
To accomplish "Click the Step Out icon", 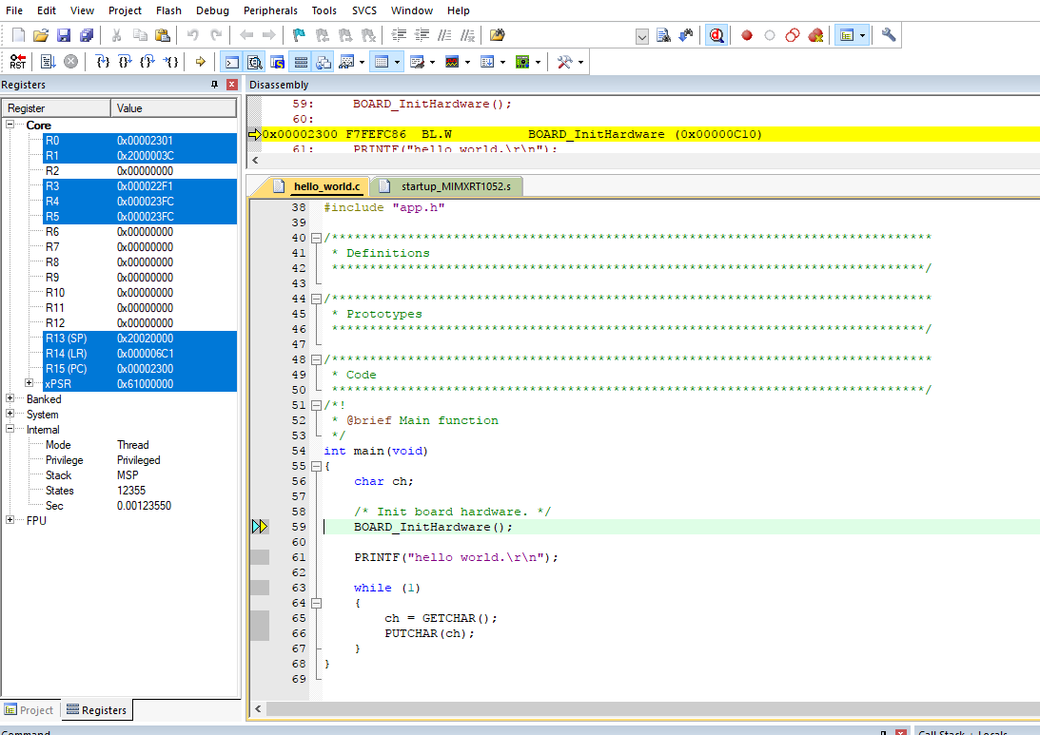I will (x=148, y=62).
